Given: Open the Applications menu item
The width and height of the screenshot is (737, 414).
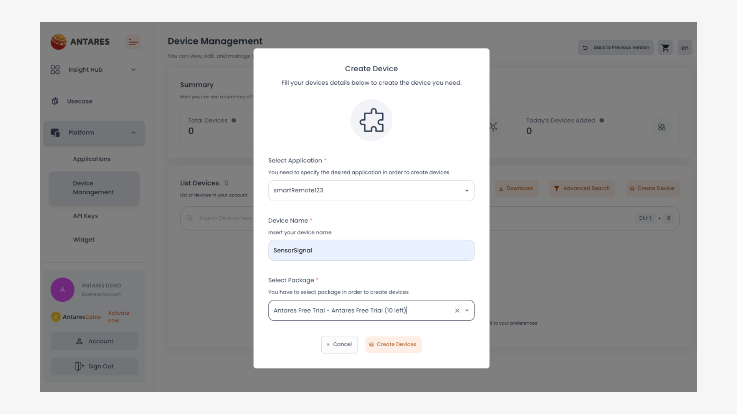Looking at the screenshot, I should click(x=92, y=159).
